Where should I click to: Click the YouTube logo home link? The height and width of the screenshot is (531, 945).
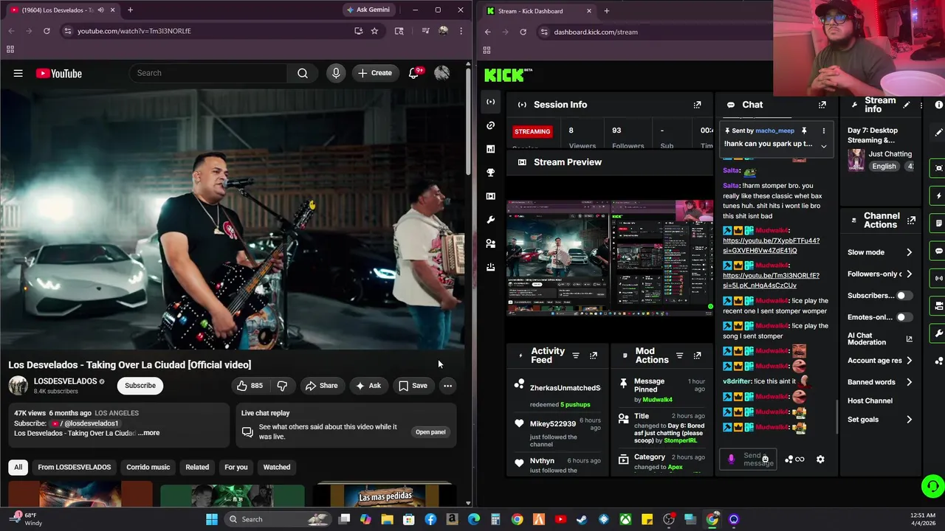(58, 73)
